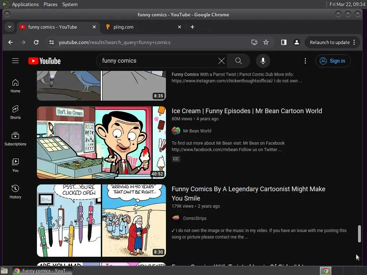Click '179K views • 2 years ago' text
The height and width of the screenshot is (275, 367).
coord(196,206)
